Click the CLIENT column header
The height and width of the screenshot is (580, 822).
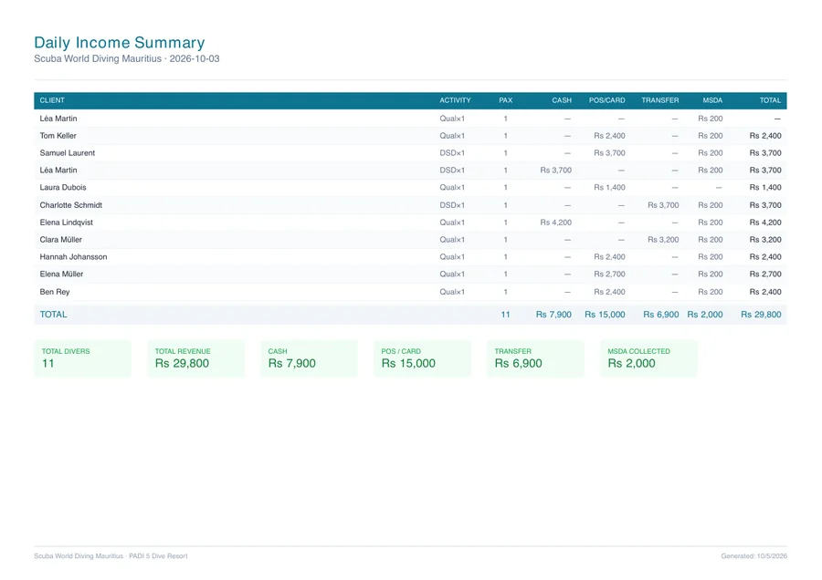(52, 100)
